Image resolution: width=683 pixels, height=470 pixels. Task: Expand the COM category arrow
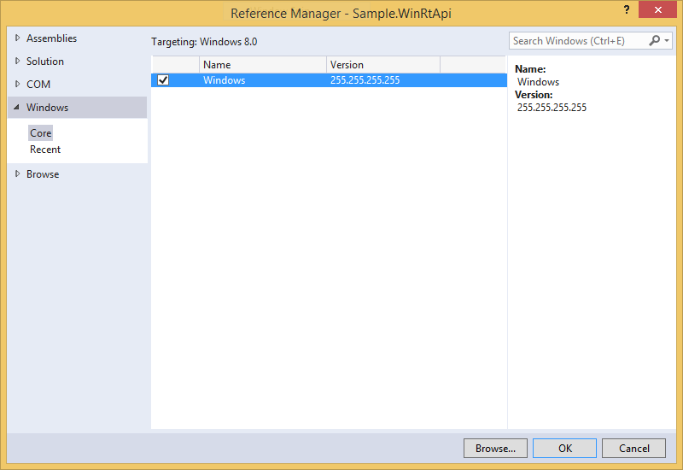click(x=17, y=85)
